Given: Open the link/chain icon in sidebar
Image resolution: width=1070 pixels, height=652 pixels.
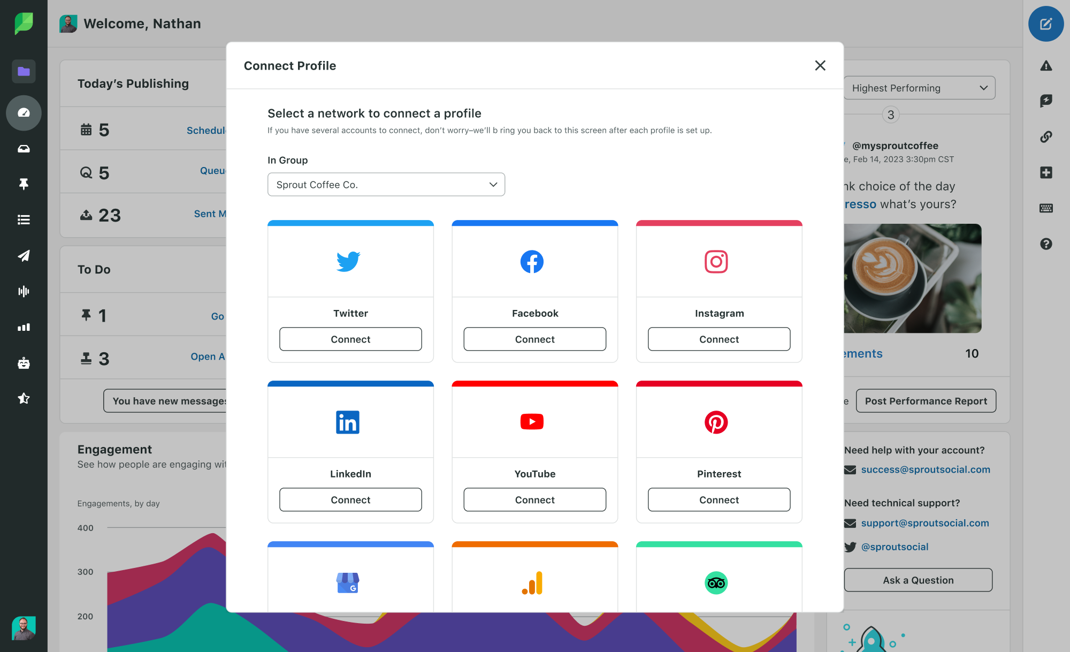Looking at the screenshot, I should pyautogui.click(x=1045, y=136).
